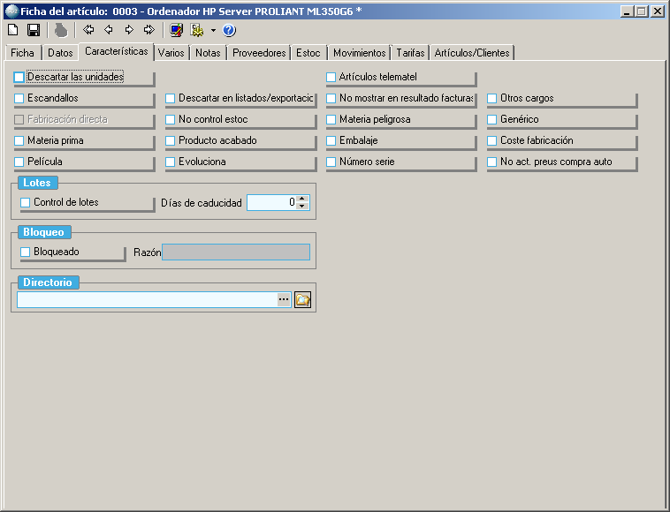Screen dimensions: 670x512
Task: Toggle the Película checkbox
Action: (x=19, y=162)
